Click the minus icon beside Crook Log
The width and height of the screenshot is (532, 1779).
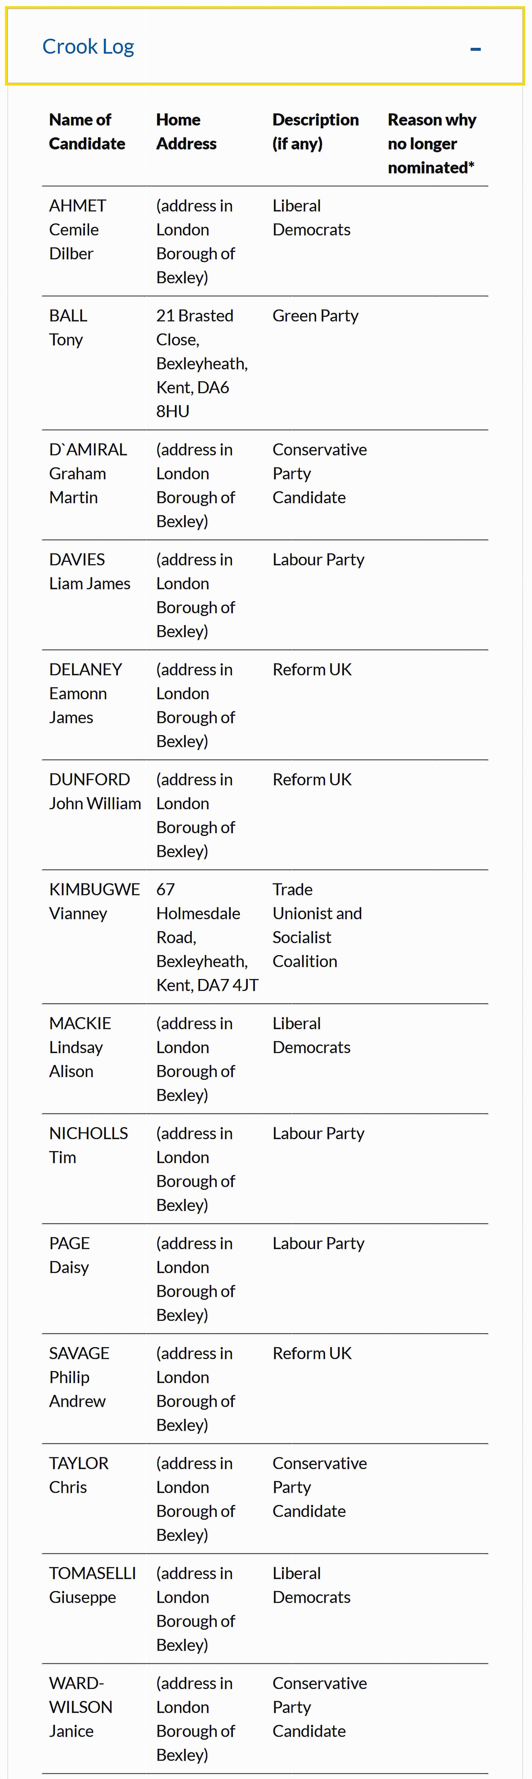pyautogui.click(x=475, y=48)
